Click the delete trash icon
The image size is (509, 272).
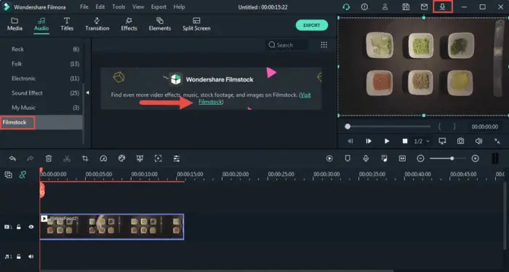49,159
